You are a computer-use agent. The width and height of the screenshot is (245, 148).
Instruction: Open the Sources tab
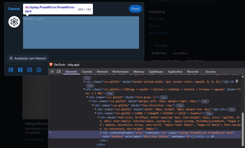(211, 72)
